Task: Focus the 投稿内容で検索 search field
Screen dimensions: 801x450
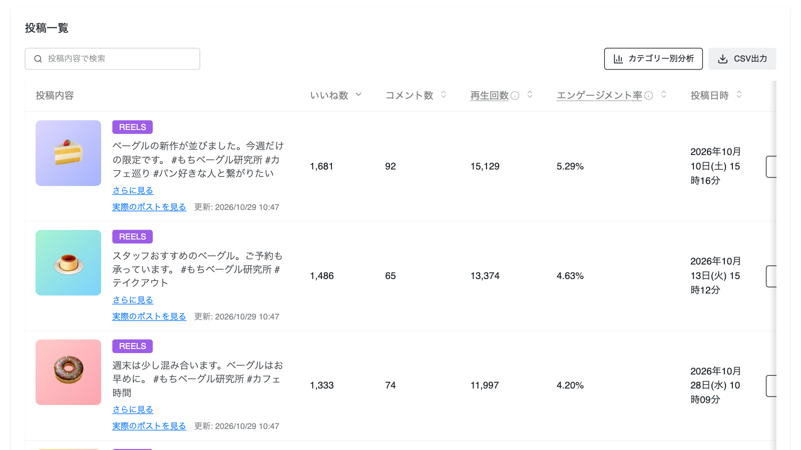Action: (113, 59)
